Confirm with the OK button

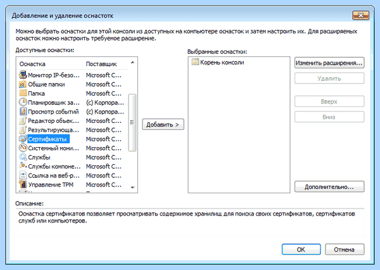point(301,249)
